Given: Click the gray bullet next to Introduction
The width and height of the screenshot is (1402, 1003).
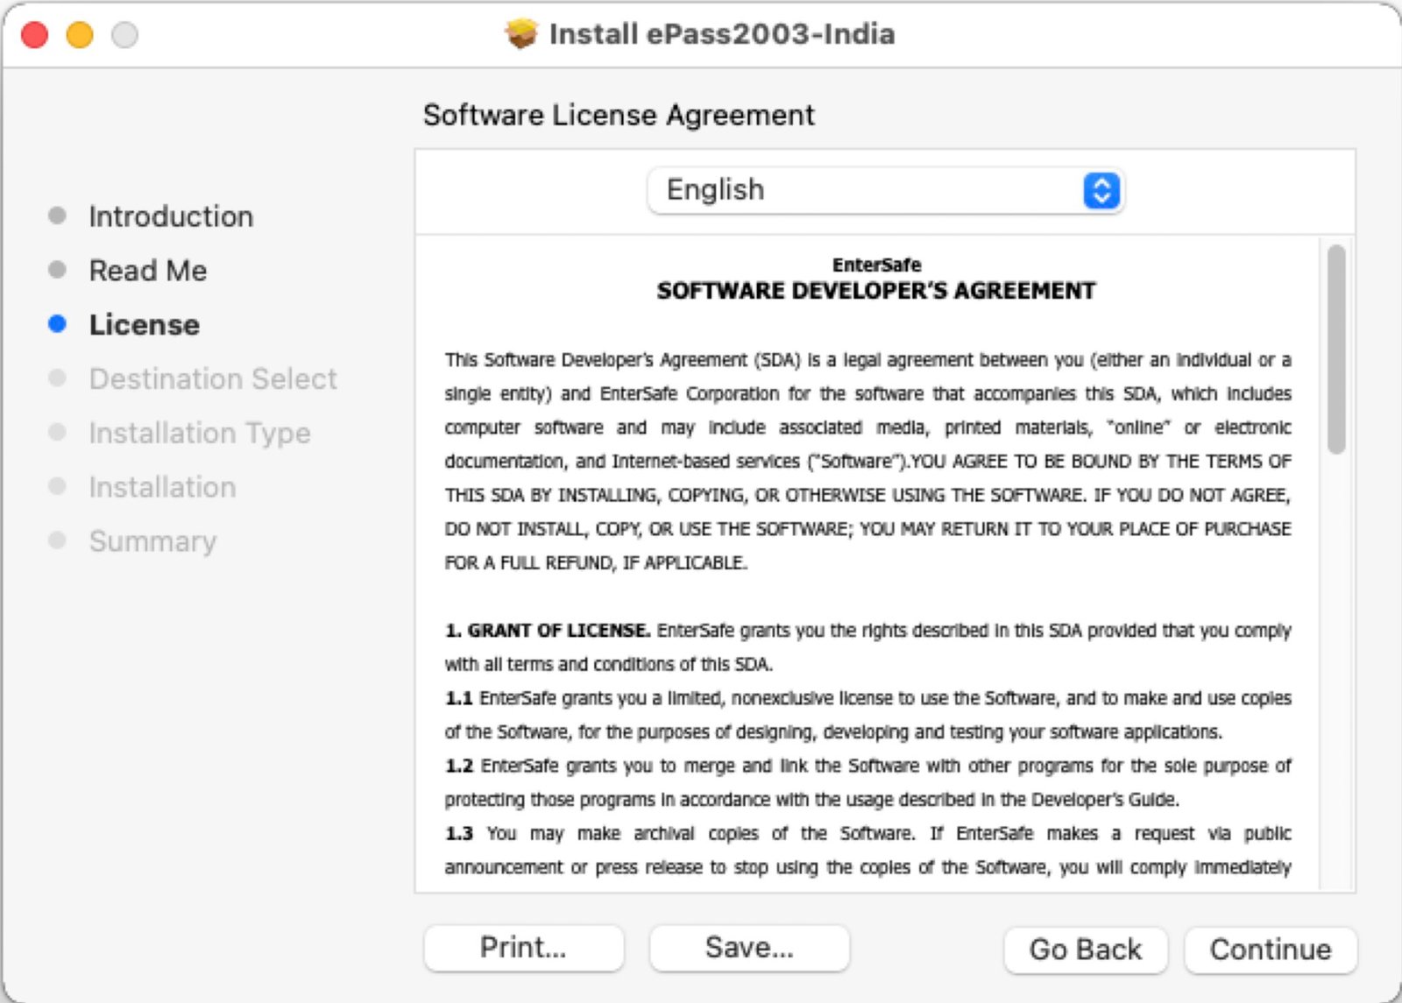Looking at the screenshot, I should click(57, 215).
